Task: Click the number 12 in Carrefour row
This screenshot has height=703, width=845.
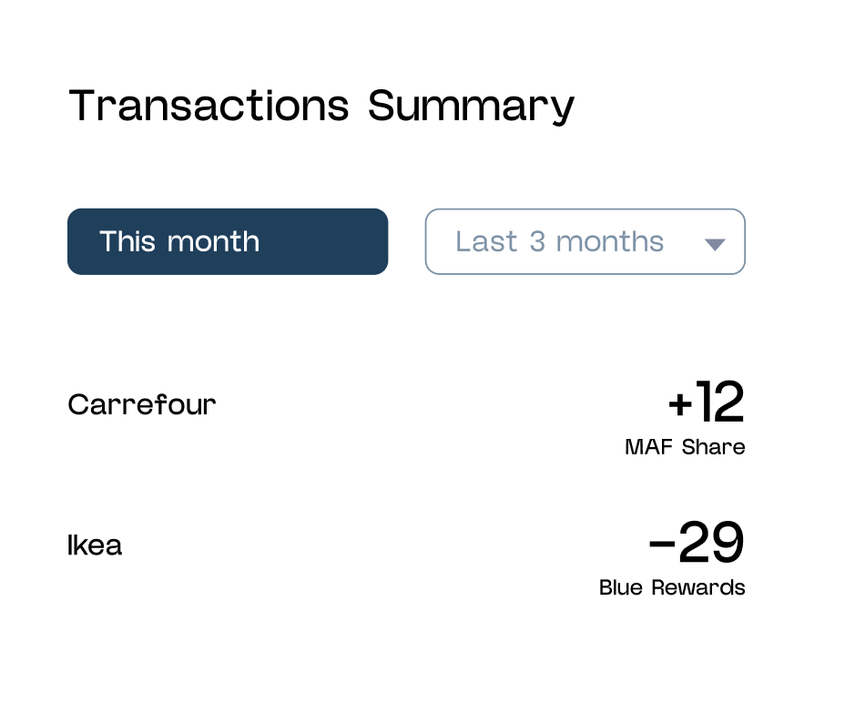Action: point(721,404)
